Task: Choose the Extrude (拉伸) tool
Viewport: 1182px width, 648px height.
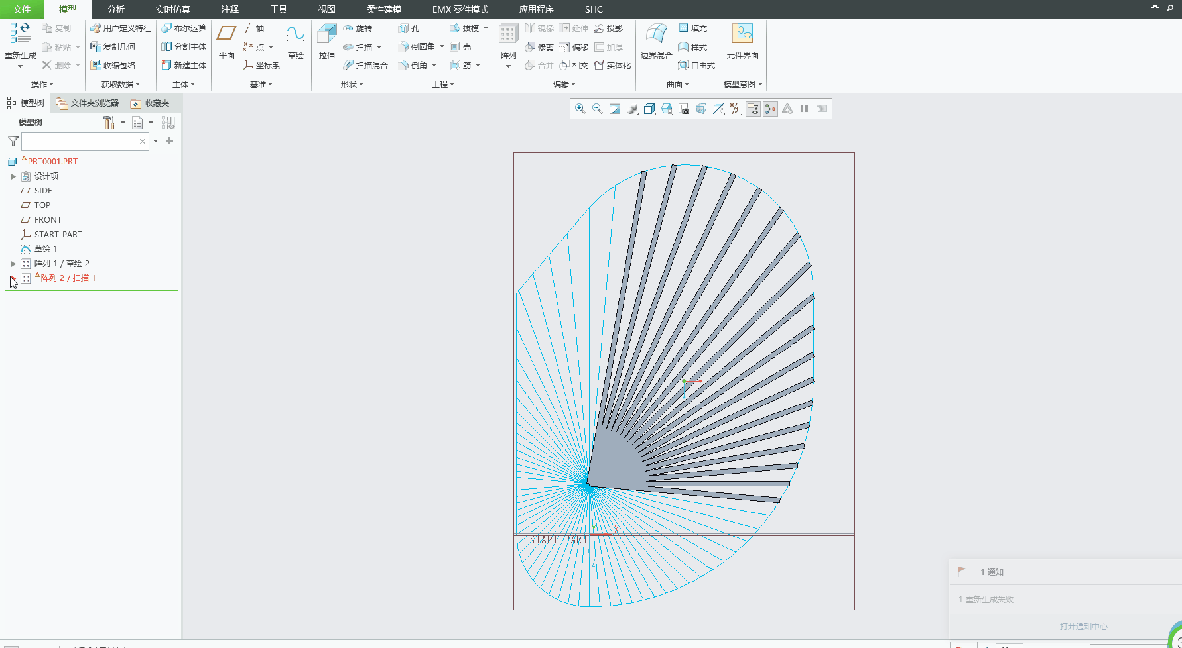Action: tap(327, 41)
